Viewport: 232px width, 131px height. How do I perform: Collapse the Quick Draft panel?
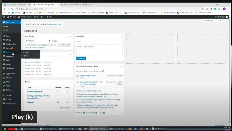(122, 36)
